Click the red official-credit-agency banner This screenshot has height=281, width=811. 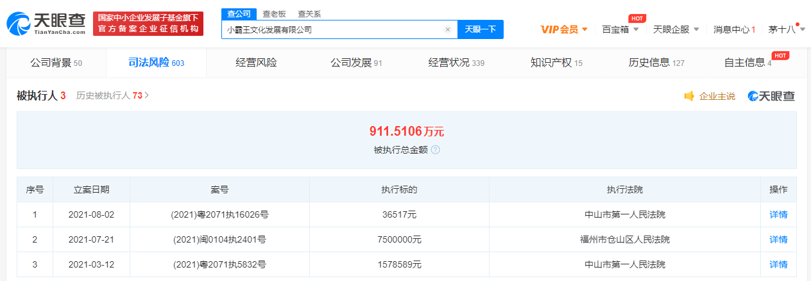coord(148,24)
